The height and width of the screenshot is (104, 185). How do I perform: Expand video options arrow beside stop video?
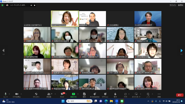coord(21,94)
